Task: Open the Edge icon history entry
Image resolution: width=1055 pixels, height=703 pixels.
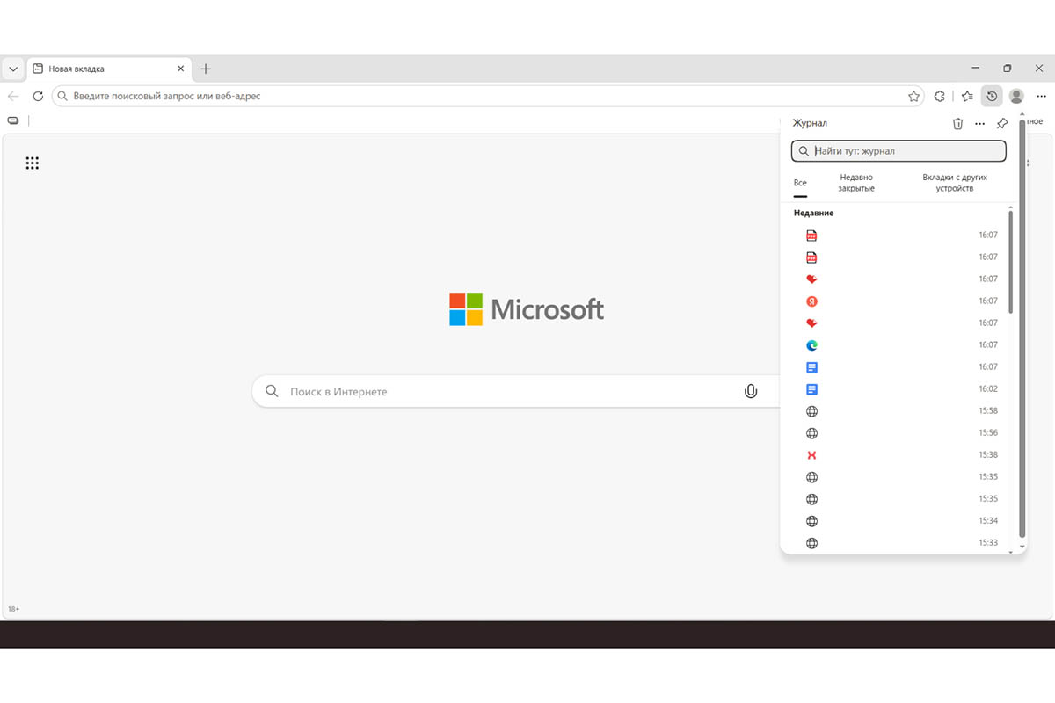Action: point(897,345)
